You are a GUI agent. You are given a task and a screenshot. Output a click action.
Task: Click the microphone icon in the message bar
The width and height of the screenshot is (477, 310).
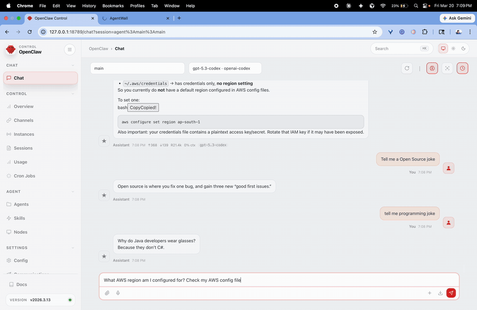tap(118, 293)
